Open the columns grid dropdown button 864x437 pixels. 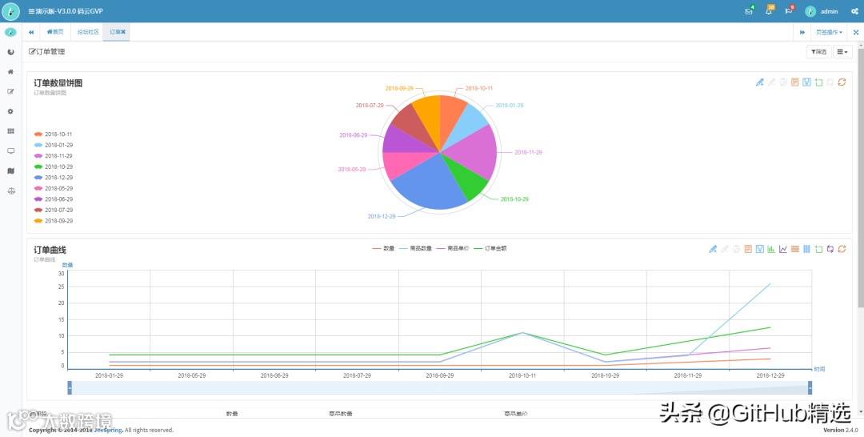(x=842, y=52)
